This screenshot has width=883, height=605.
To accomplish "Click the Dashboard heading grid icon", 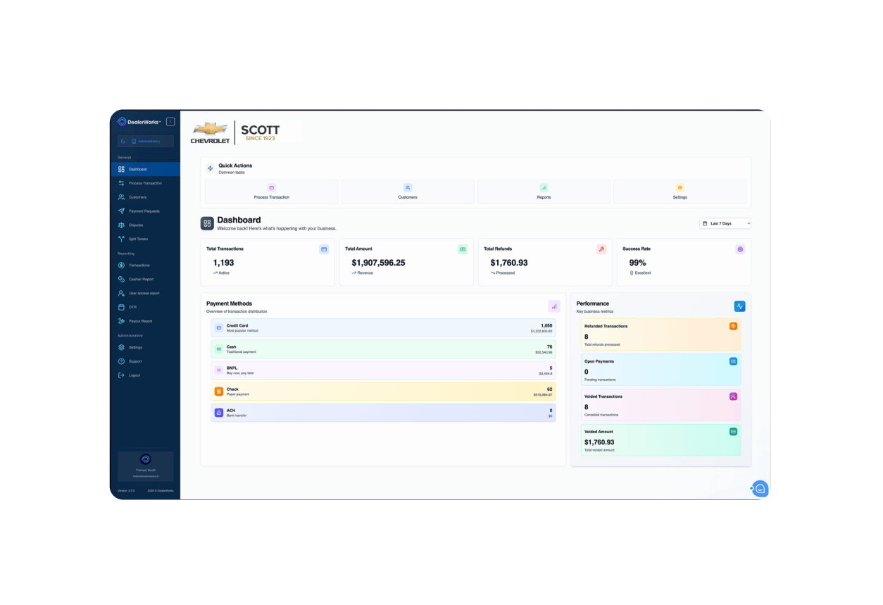I will 207,223.
